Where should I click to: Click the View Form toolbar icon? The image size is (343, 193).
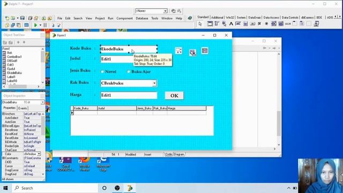click(x=13, y=25)
